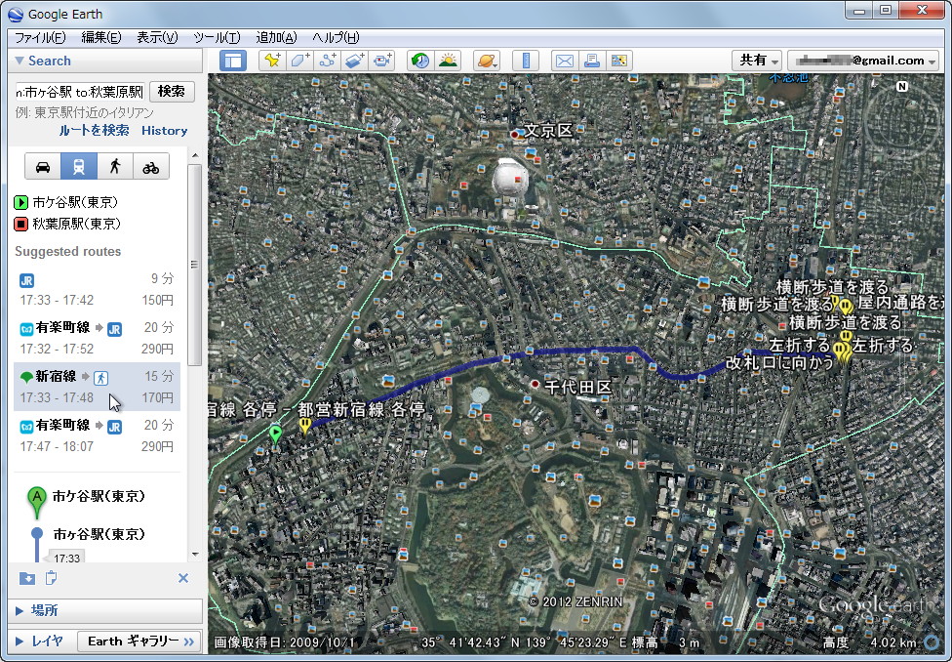
Task: Click the North indicator on the compass
Action: [902, 86]
